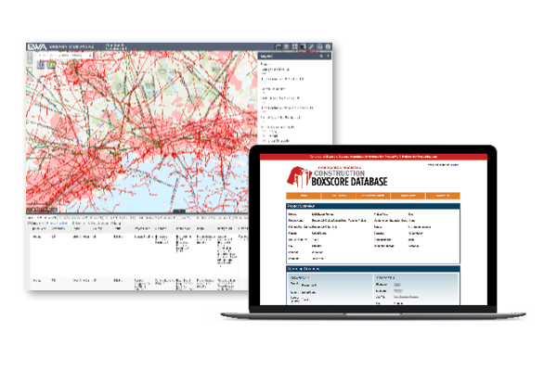Open the grid-shaped basemap gallery icon in EWA toolbar
557x371 pixels.
pos(295,46)
